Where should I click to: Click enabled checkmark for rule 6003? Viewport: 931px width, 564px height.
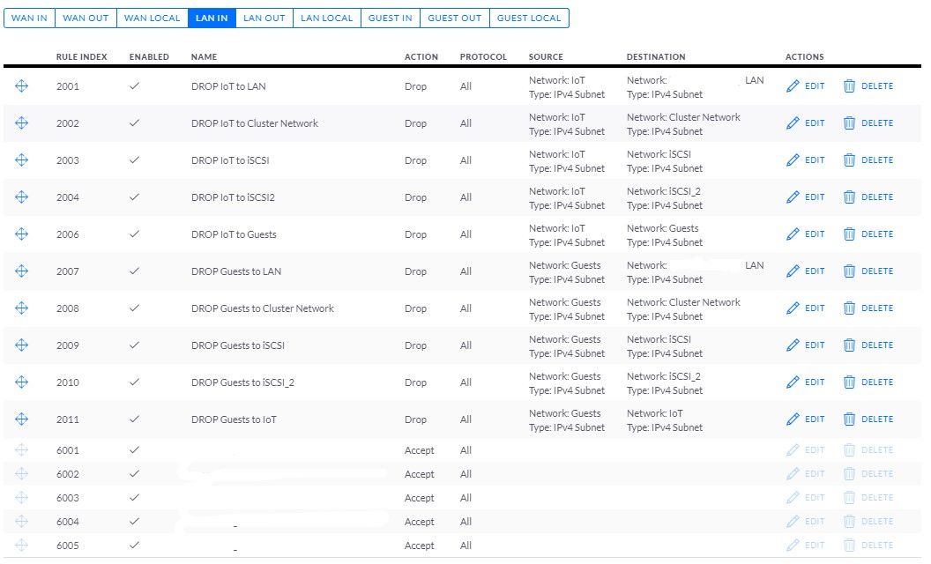pos(134,498)
